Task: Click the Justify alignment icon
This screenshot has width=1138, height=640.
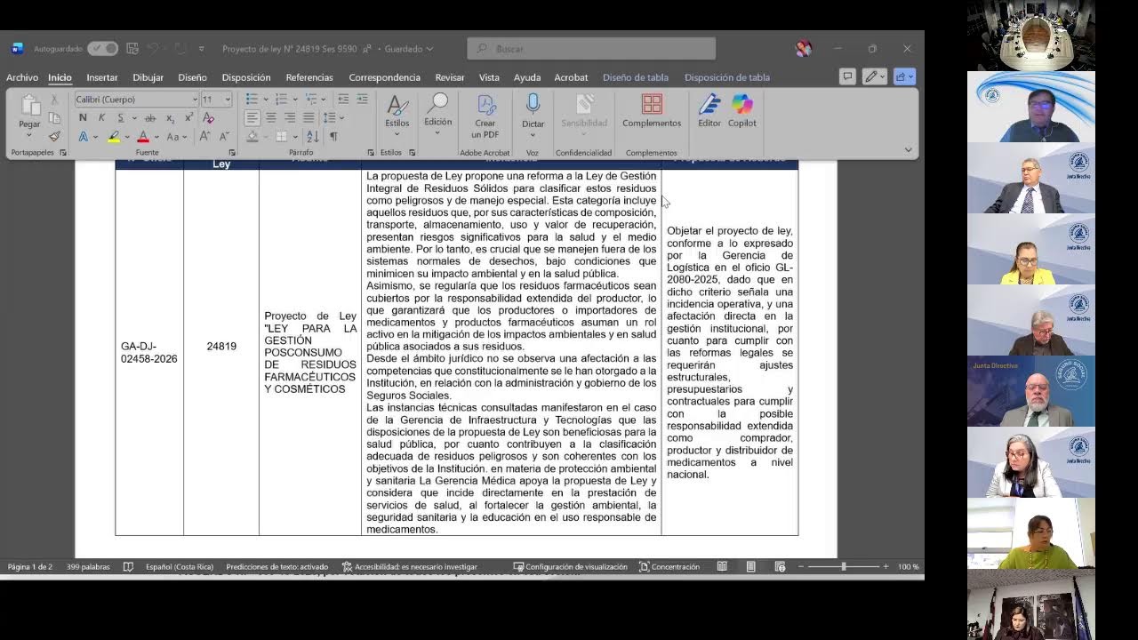Action: coord(309,117)
